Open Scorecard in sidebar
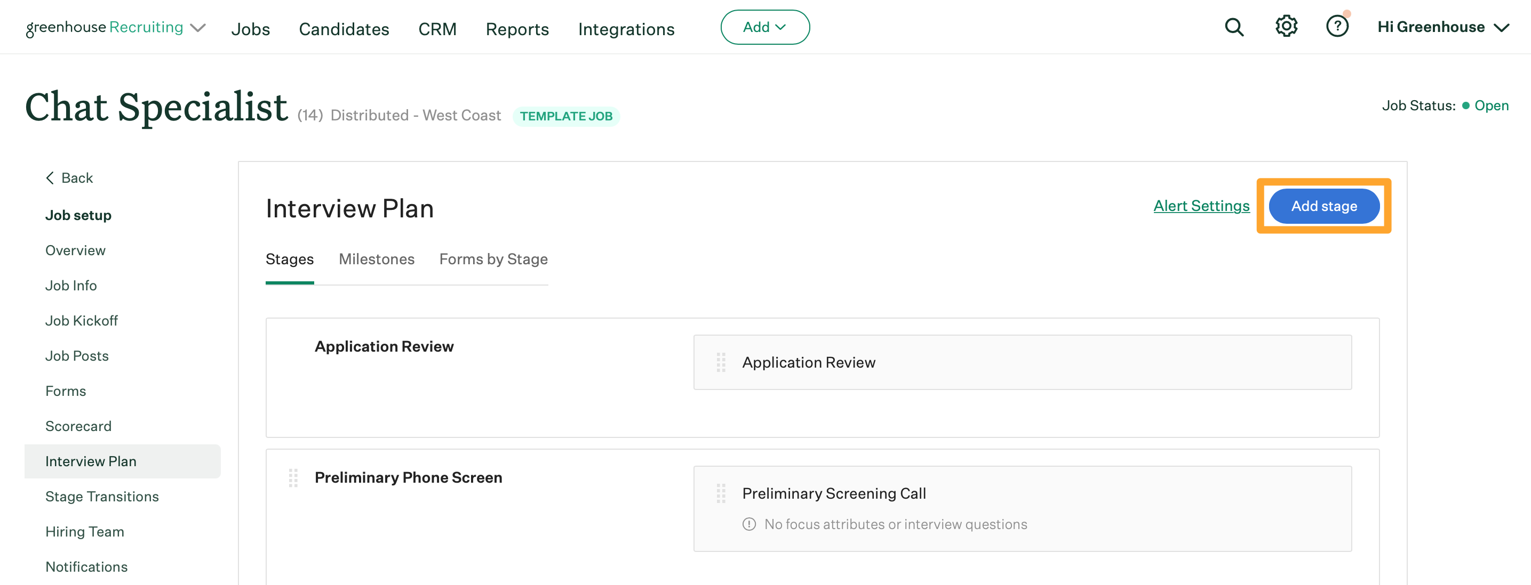Image resolution: width=1531 pixels, height=585 pixels. coord(78,426)
